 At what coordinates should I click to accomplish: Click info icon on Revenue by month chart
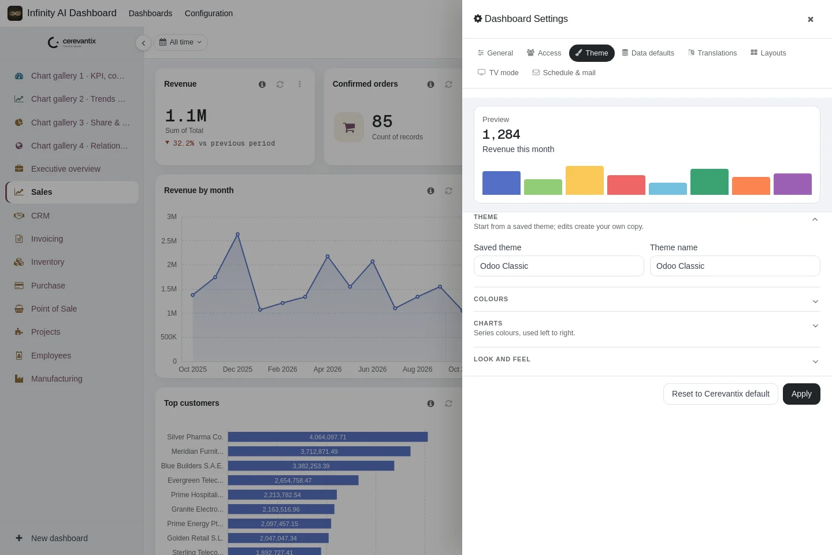coord(430,191)
